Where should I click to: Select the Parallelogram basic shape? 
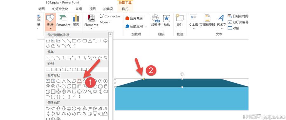[x=74, y=81]
